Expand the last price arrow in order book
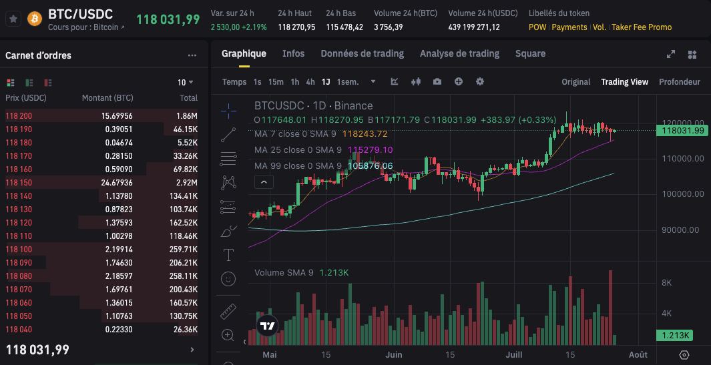Image resolution: width=711 pixels, height=365 pixels. 192,350
